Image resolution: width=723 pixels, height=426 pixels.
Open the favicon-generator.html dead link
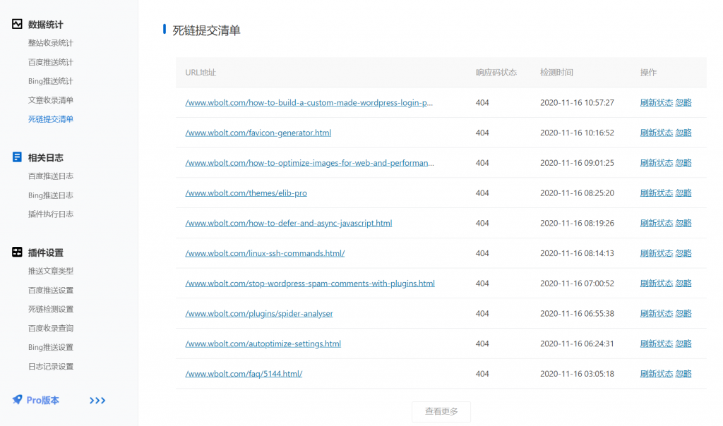coord(258,133)
